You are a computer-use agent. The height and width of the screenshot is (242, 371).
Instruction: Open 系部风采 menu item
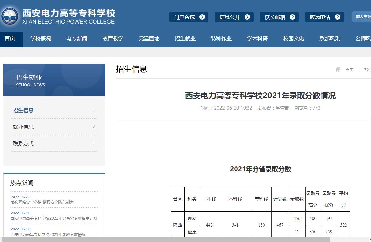330,39
